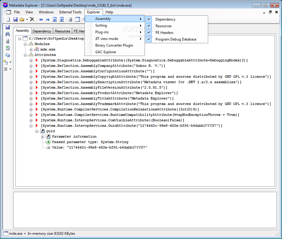This screenshot has height=239, width=282.
Task: Open the dropdown arrow next to add-table icon
Action: pos(10,62)
